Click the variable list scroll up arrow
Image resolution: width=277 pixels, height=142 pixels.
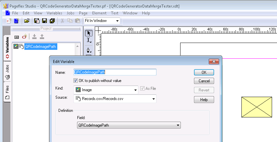[77, 46]
